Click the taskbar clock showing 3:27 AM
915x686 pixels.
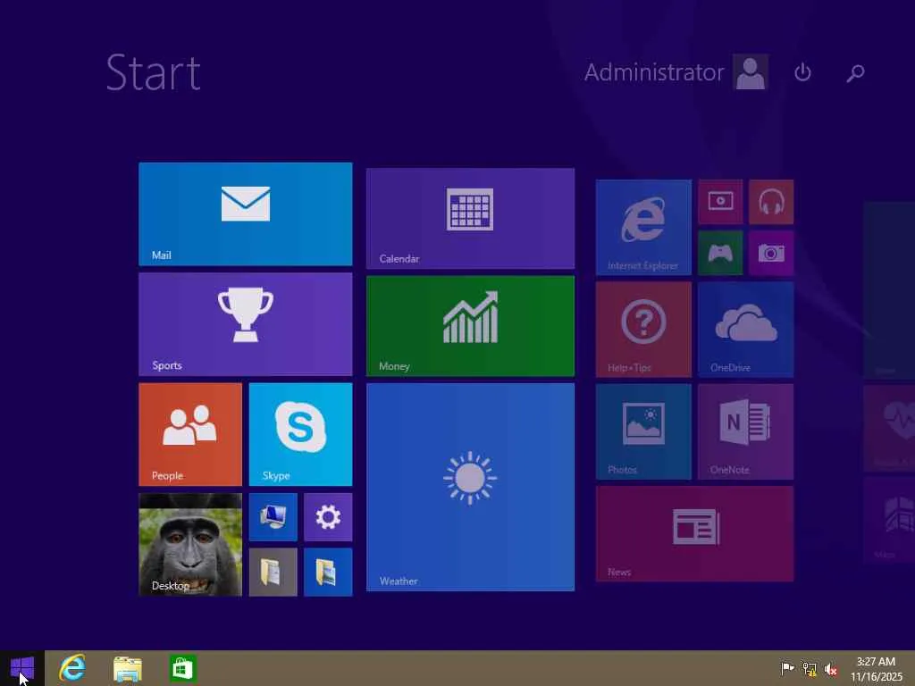pos(877,669)
